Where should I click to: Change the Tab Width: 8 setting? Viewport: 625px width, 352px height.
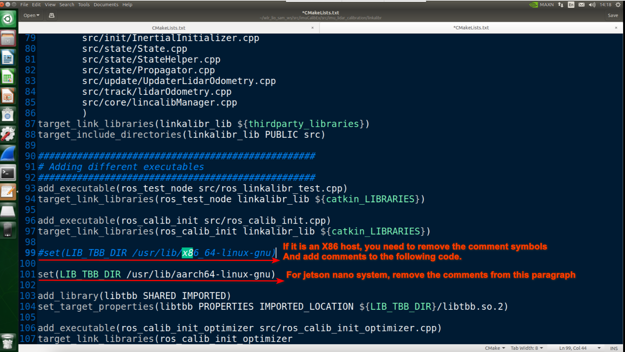pos(526,348)
